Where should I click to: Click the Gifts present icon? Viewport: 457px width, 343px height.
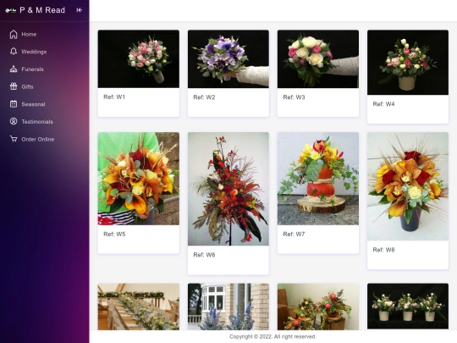(x=14, y=86)
